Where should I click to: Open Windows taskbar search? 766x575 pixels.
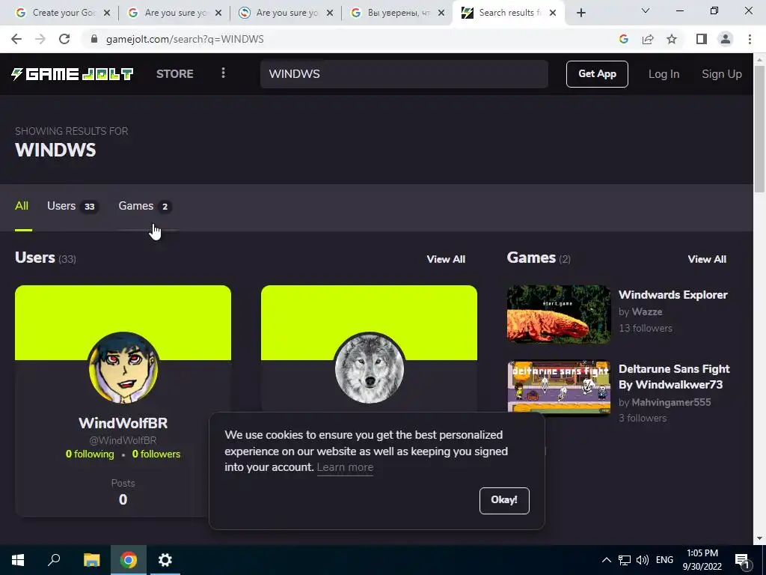pos(54,560)
